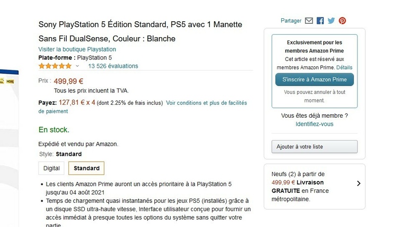Image resolution: width=396 pixels, height=227 pixels.
Task: Click the Détails link for Prime
Action: pyautogui.click(x=345, y=67)
